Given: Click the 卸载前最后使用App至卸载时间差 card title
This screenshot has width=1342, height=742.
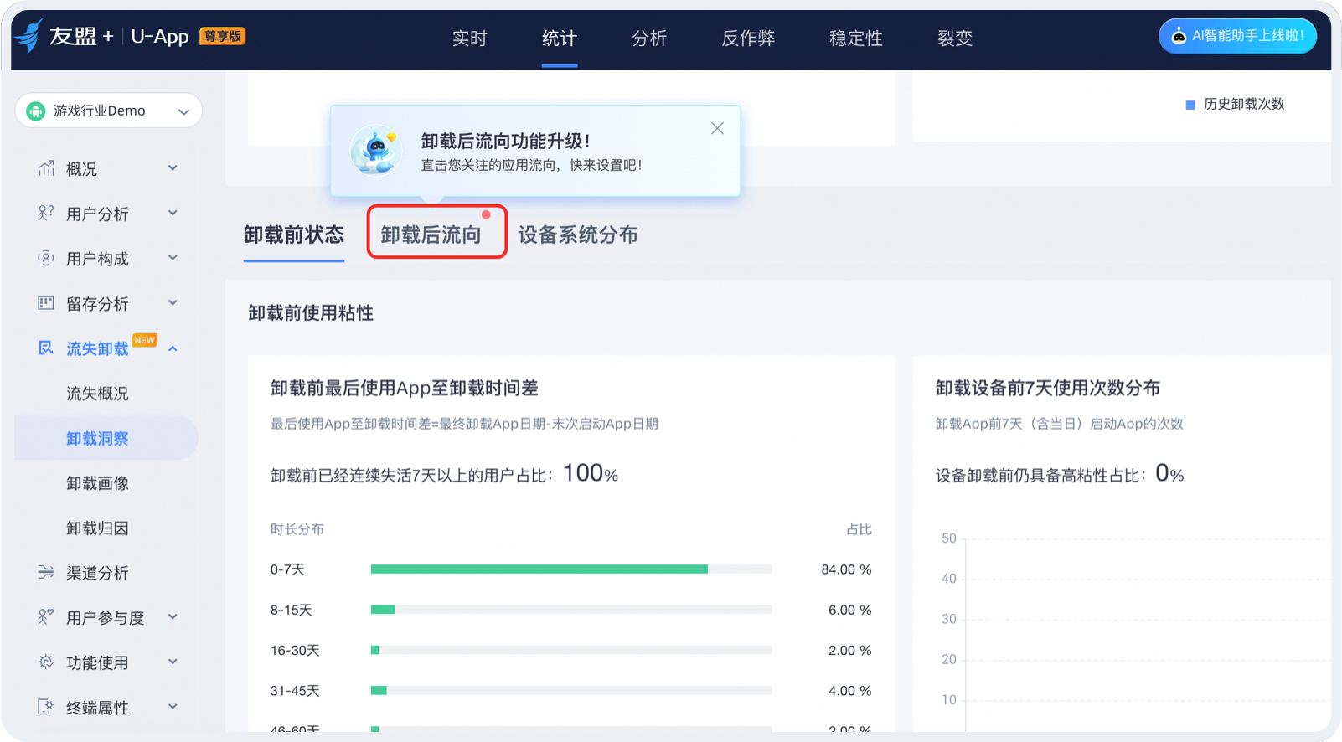Looking at the screenshot, I should 405,388.
